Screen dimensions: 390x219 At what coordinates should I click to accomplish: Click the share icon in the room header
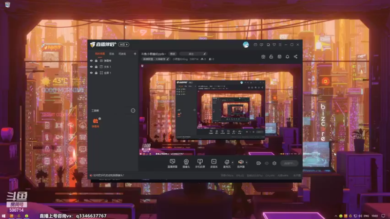(x=295, y=56)
